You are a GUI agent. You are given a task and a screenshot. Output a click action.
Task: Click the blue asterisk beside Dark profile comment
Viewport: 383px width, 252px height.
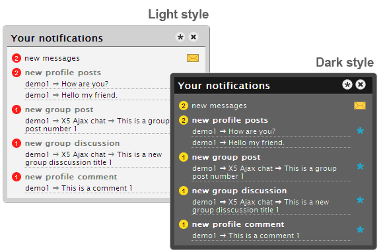pyautogui.click(x=360, y=230)
